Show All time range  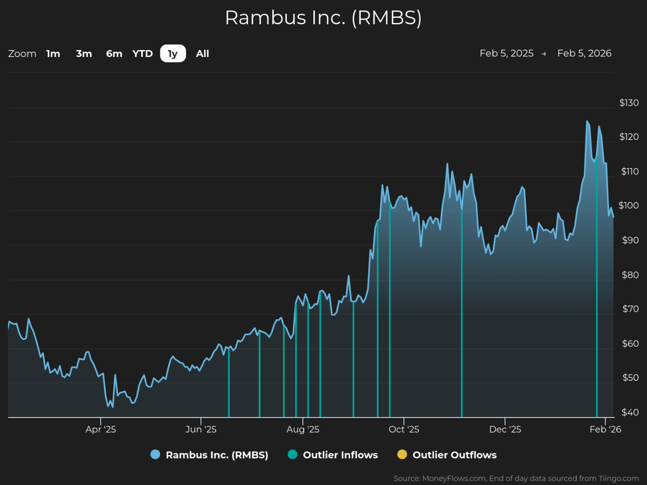(203, 54)
